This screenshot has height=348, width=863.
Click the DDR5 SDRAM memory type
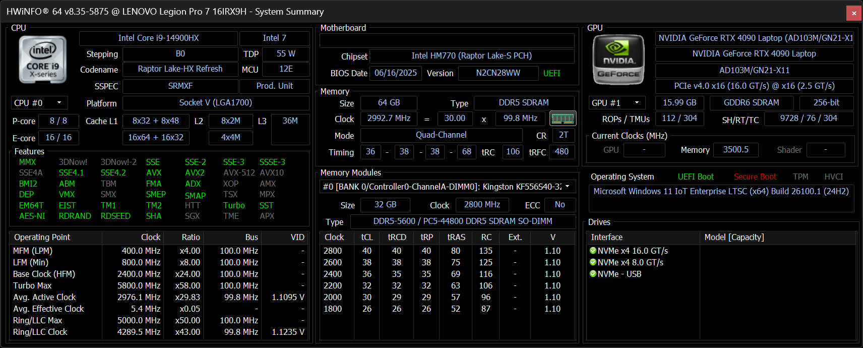click(524, 103)
